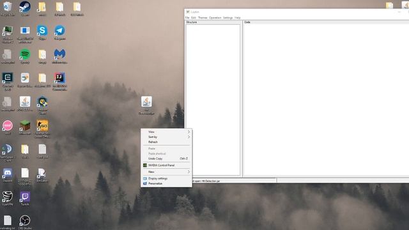The width and height of the screenshot is (409, 230).
Task: Open the Edit menu in Luyten
Action: click(194, 18)
